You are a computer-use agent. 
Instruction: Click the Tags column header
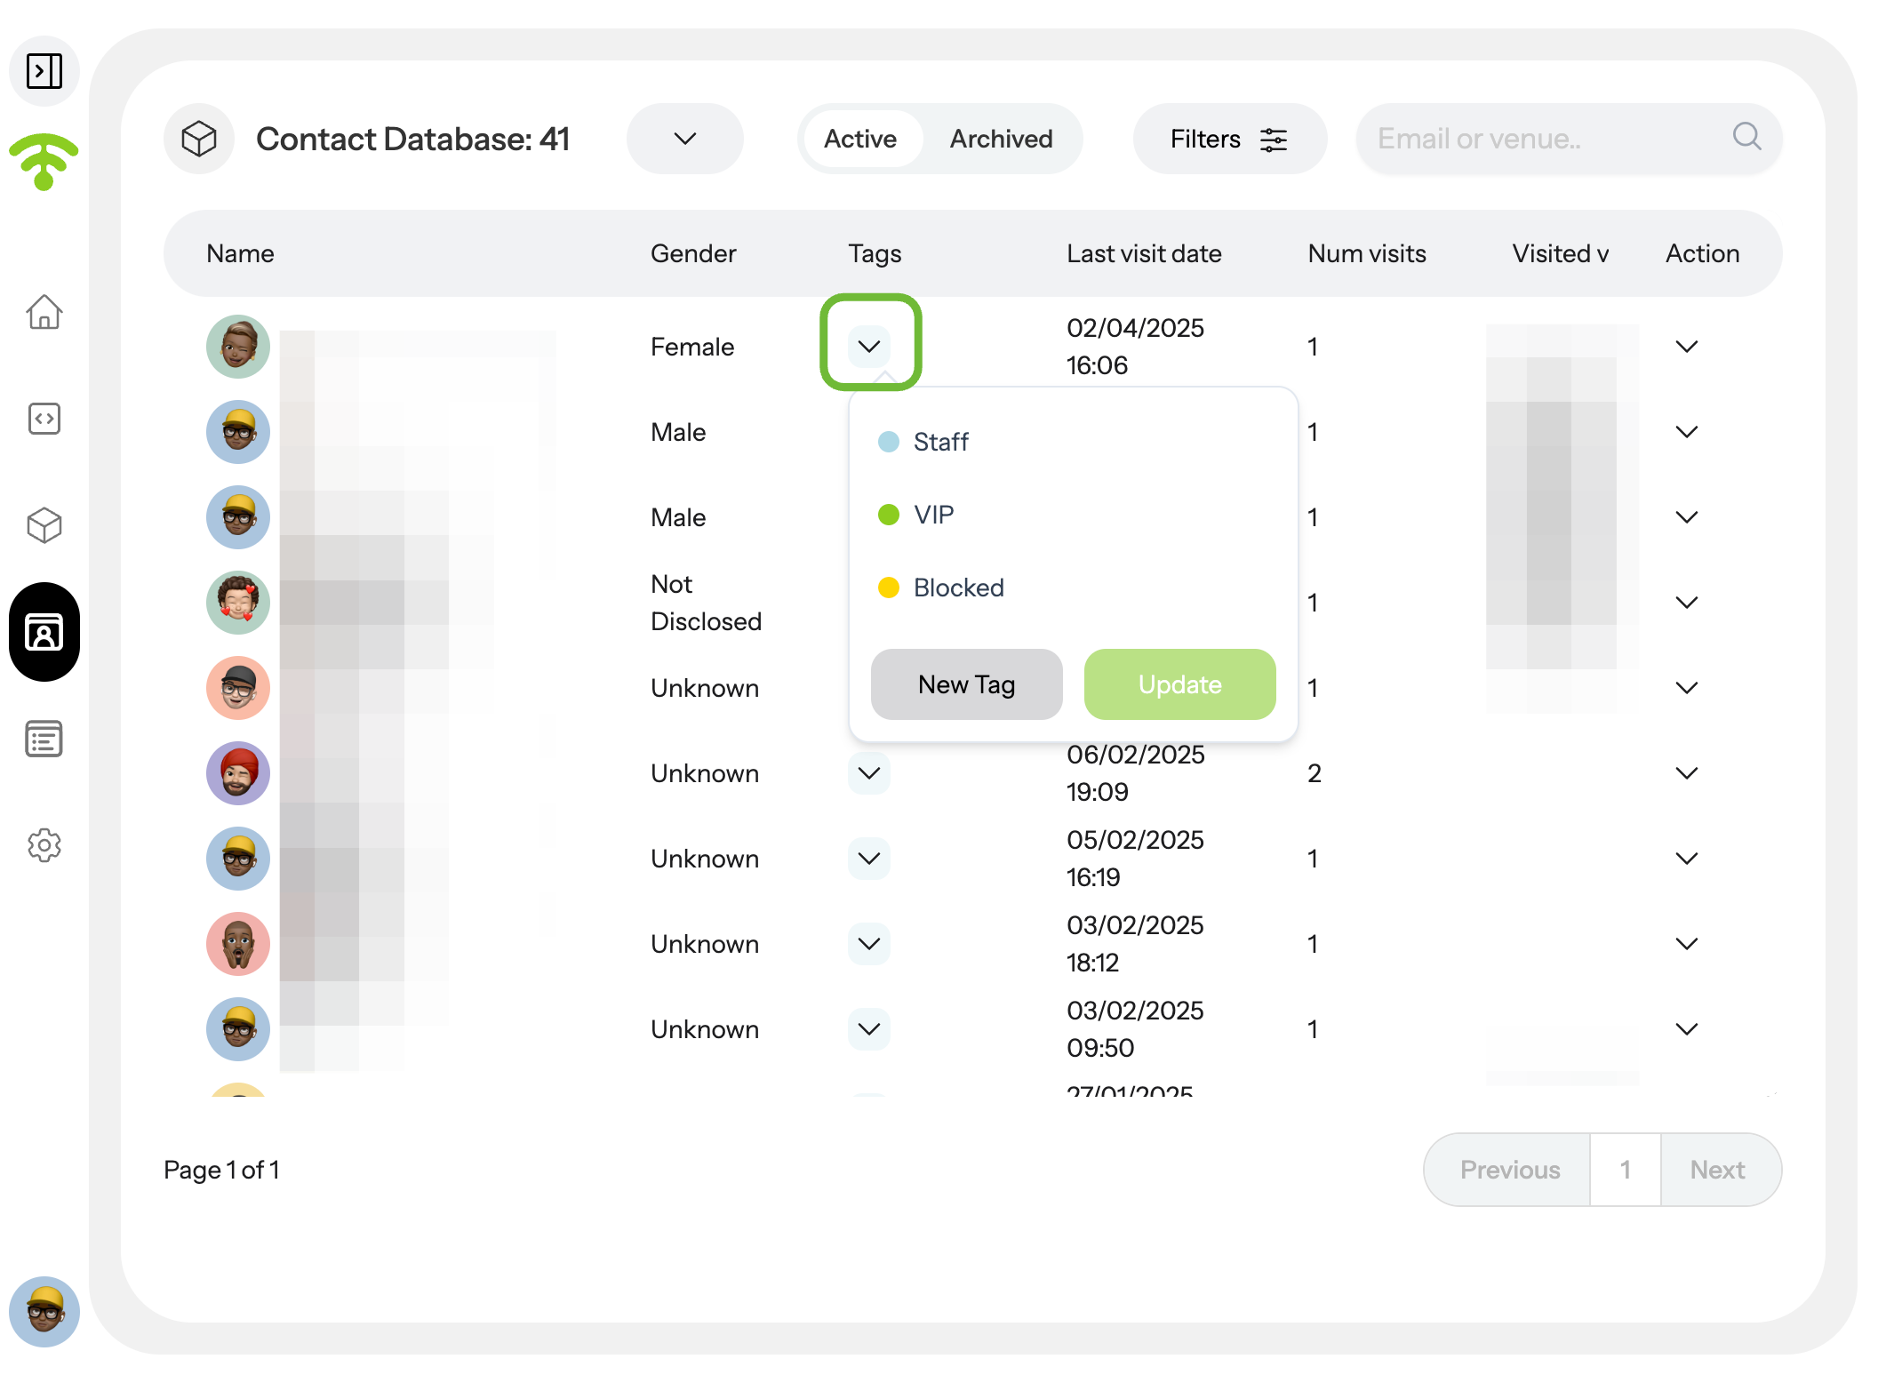coord(875,254)
